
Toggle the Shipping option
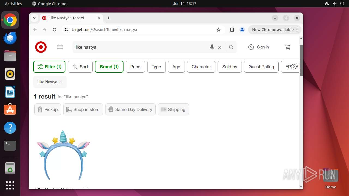(x=173, y=109)
